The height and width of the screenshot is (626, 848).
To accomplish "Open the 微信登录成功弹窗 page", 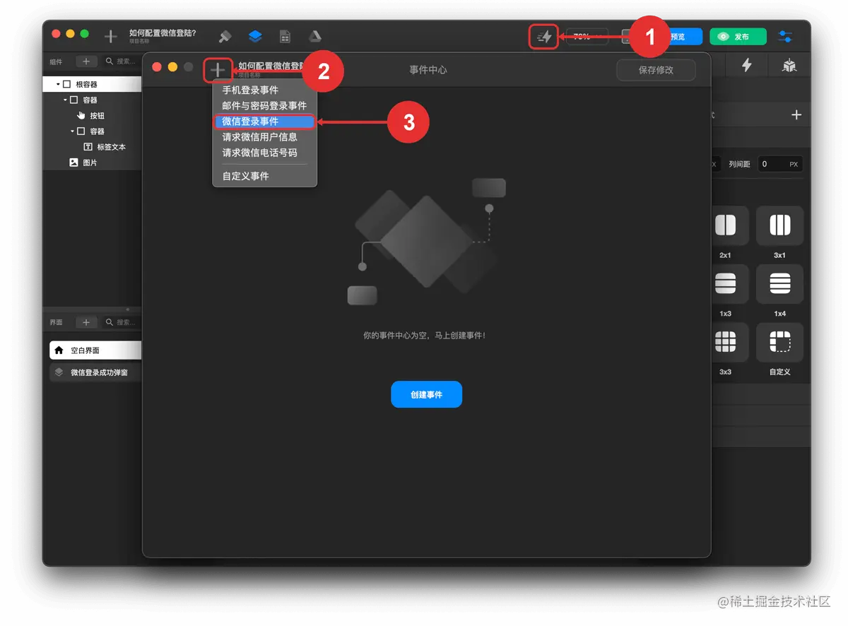I will 95,372.
